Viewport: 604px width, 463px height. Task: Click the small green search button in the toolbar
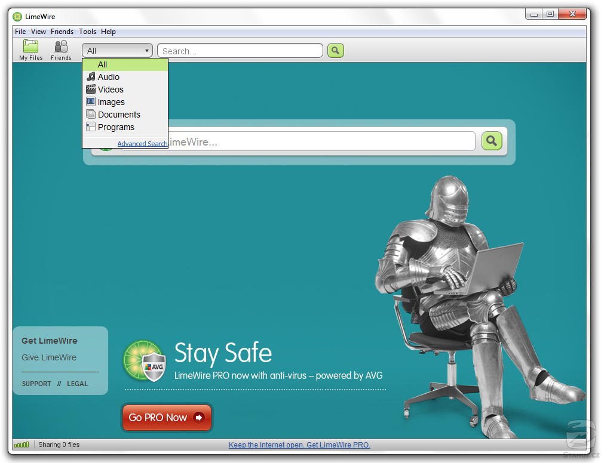click(336, 50)
